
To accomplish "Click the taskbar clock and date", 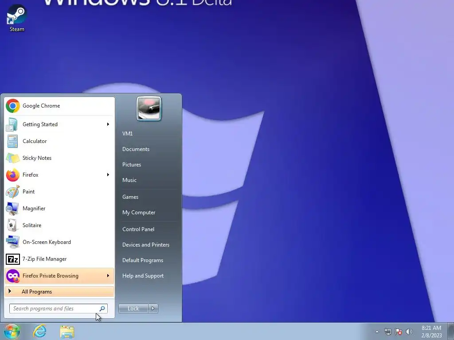I will (x=431, y=332).
